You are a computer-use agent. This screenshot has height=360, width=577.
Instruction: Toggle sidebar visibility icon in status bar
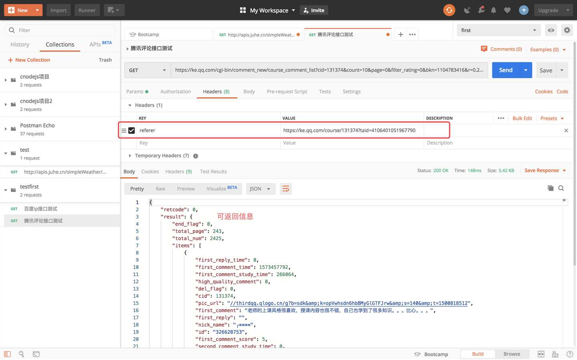[7, 354]
